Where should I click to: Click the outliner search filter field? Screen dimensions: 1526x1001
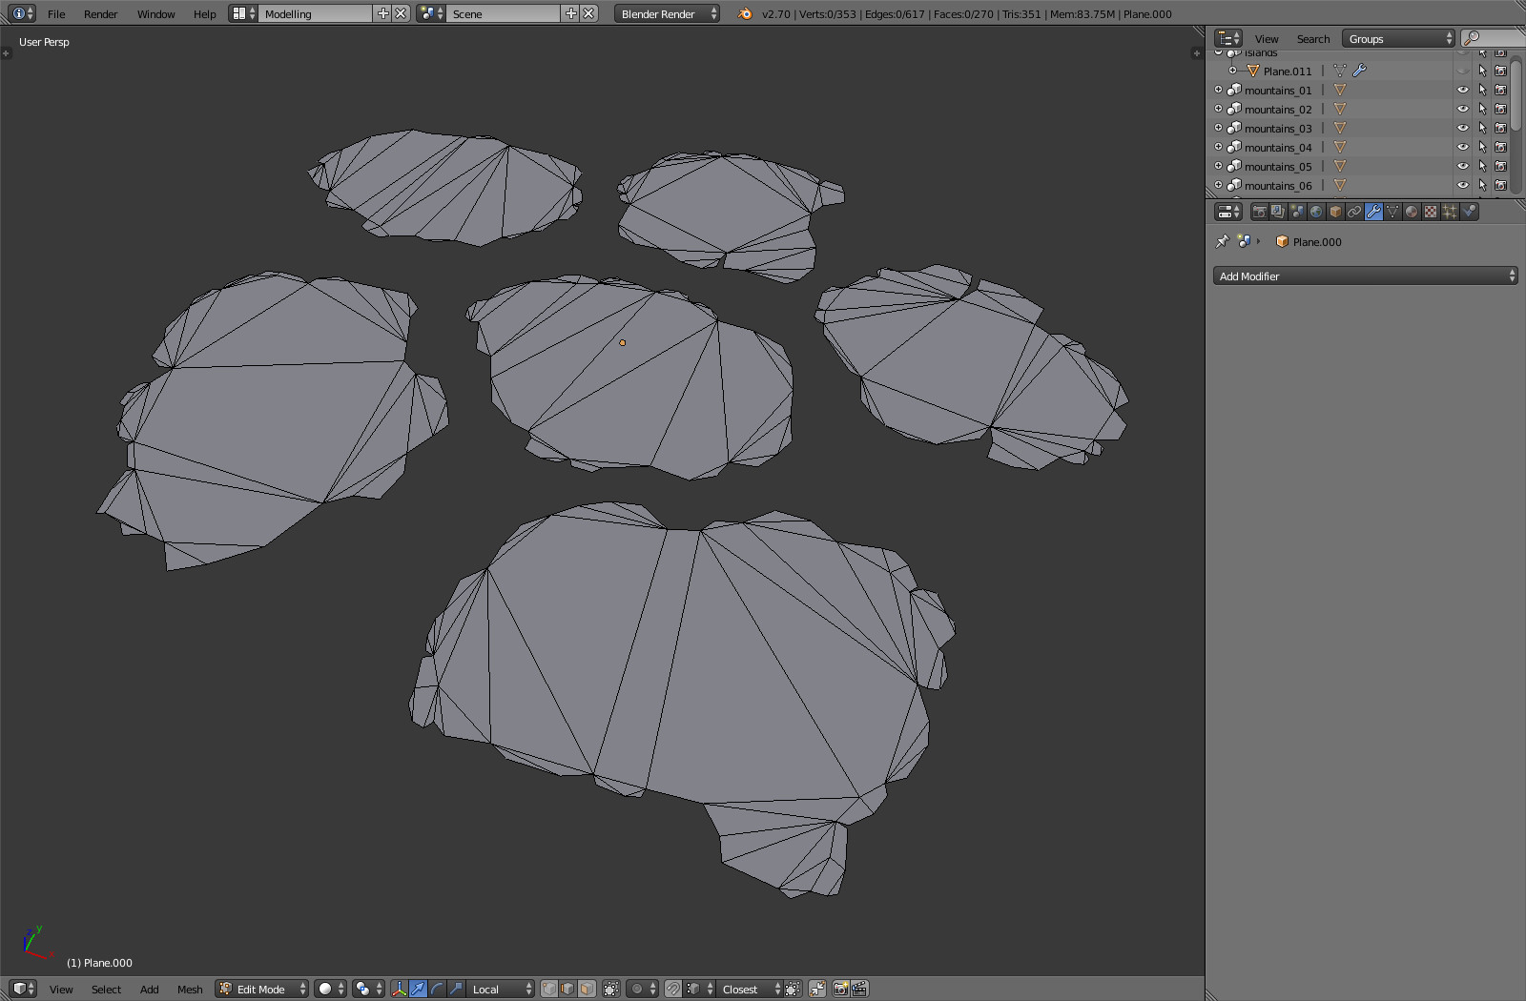coord(1495,39)
